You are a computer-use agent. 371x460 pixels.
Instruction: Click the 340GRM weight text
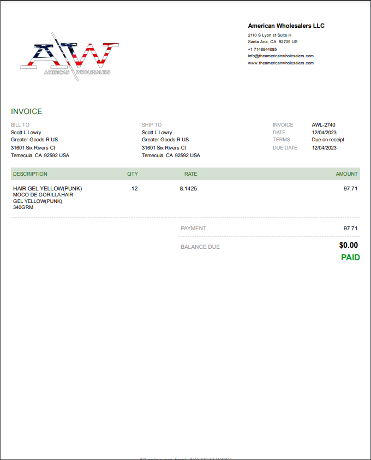click(x=23, y=207)
